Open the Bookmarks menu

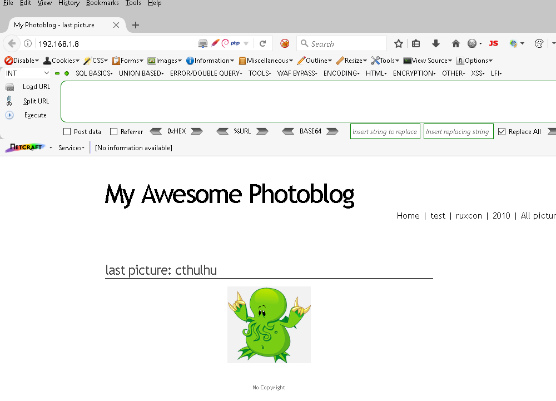(102, 3)
